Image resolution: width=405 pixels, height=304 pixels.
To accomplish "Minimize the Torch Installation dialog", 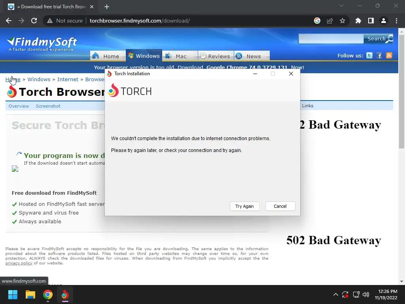I will click(x=255, y=74).
